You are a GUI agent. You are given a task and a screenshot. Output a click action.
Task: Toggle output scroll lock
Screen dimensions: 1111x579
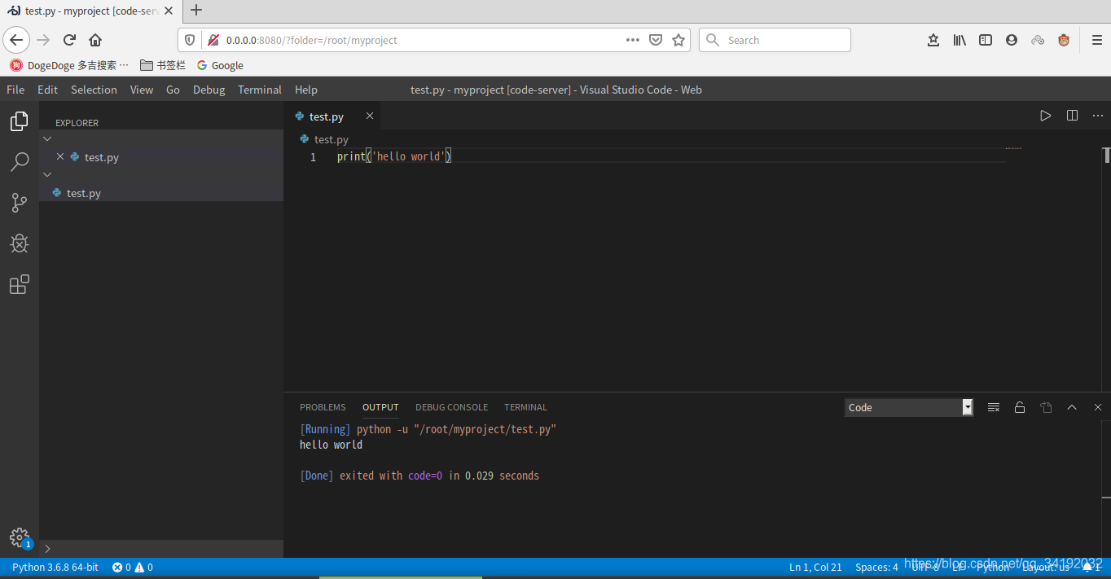(1020, 407)
